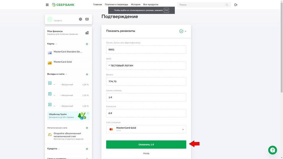This screenshot has height=159, width=283.
Task: Open the help chat question mark button
Action: coord(272,150)
